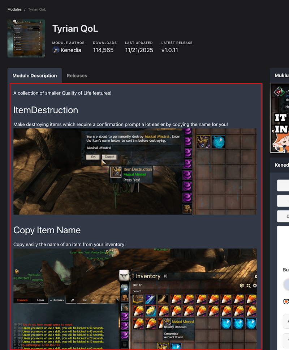This screenshot has height=350, width=289.
Task: Select the Team chat tab
Action: (40, 300)
